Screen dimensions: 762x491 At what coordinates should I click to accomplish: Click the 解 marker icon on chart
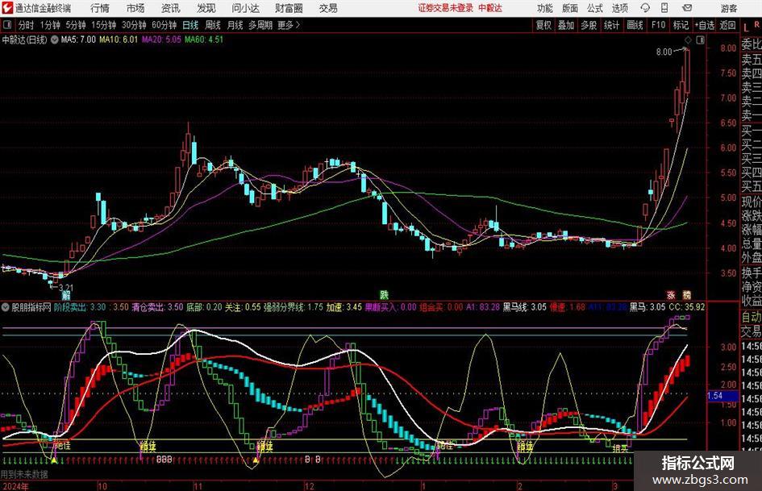65,295
